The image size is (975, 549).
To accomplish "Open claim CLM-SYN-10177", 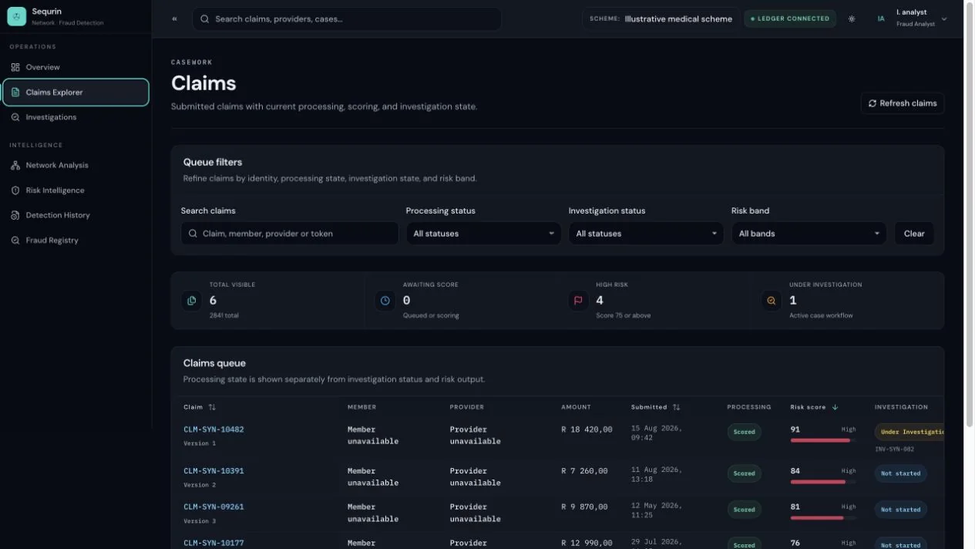I will tap(213, 543).
